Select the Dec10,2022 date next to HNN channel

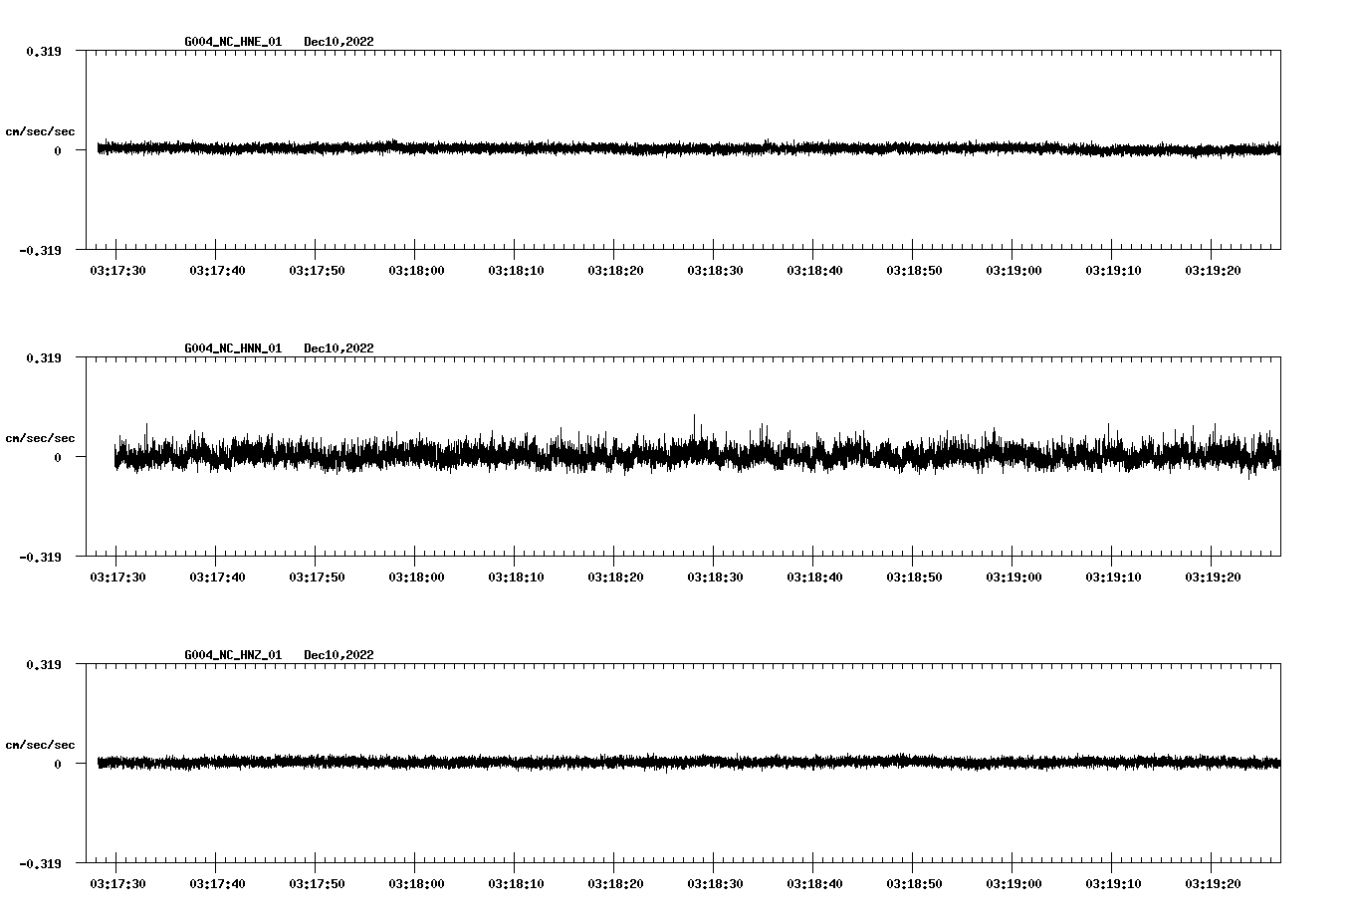click(x=339, y=348)
